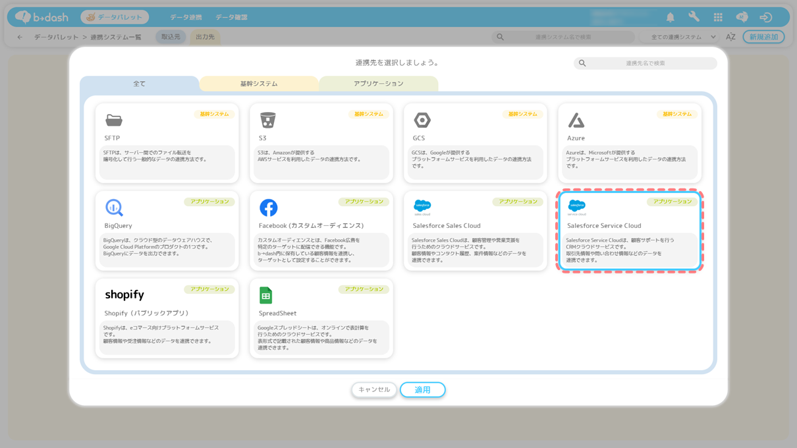Click the GCS hexagon icon

tap(422, 120)
